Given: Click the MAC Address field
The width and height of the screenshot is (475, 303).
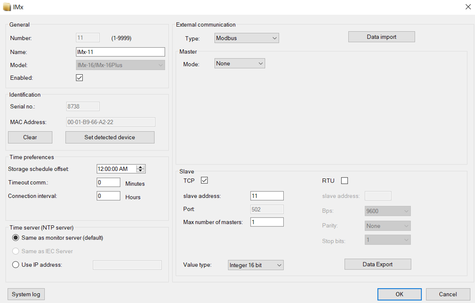Looking at the screenshot, I should point(111,122).
